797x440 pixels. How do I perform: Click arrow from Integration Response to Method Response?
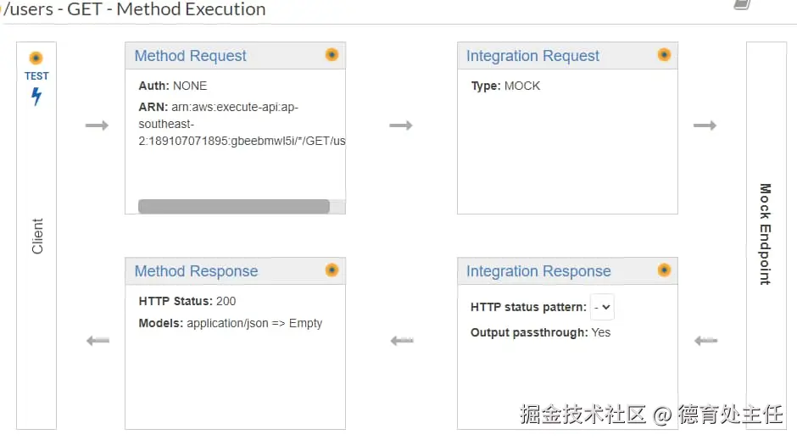[x=401, y=341]
